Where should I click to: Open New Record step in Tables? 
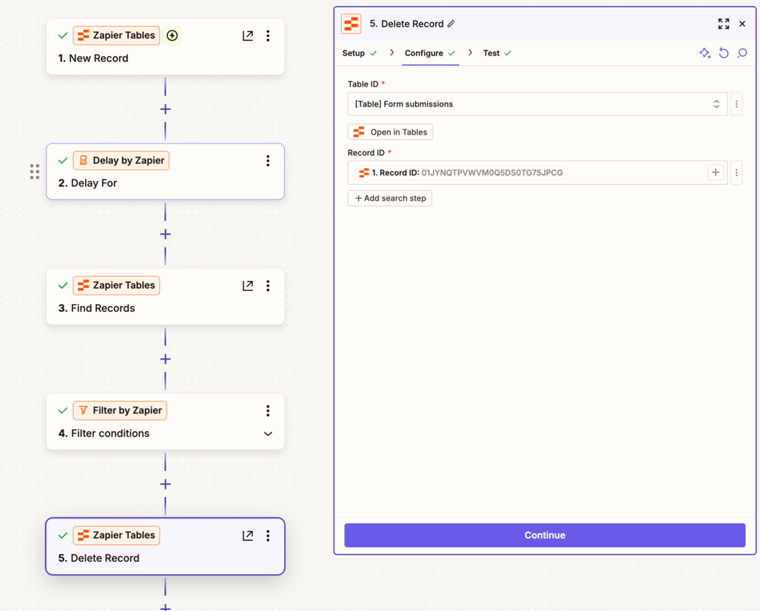click(x=248, y=36)
